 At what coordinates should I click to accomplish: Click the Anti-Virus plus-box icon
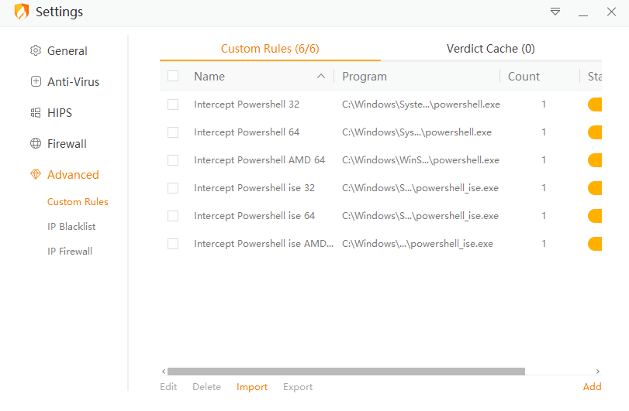coord(36,82)
